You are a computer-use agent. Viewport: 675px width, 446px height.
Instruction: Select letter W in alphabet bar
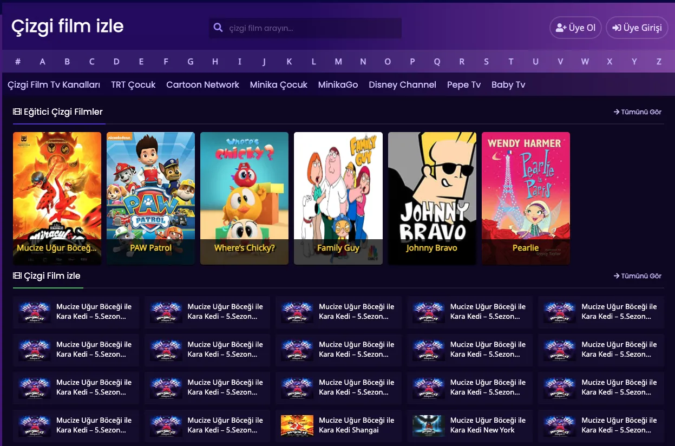click(585, 62)
